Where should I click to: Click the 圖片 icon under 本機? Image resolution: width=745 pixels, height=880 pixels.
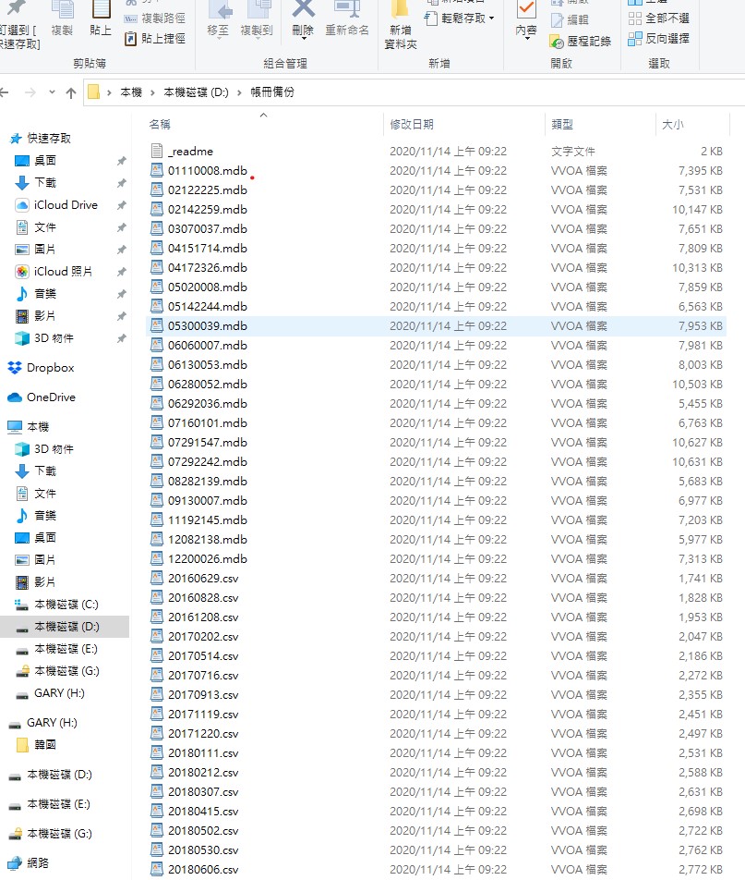[22, 559]
